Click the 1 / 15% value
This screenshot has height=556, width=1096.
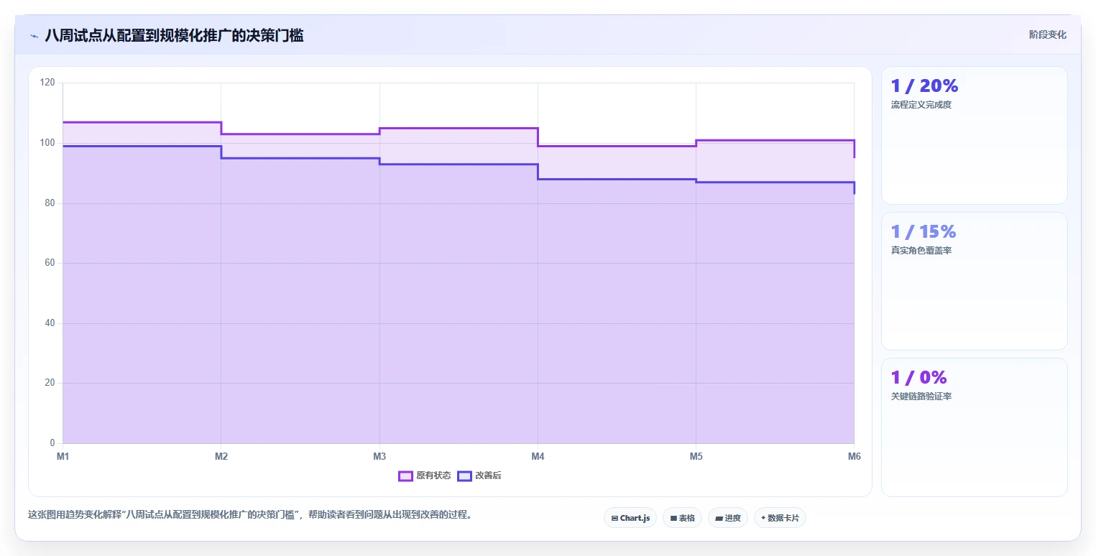click(924, 232)
